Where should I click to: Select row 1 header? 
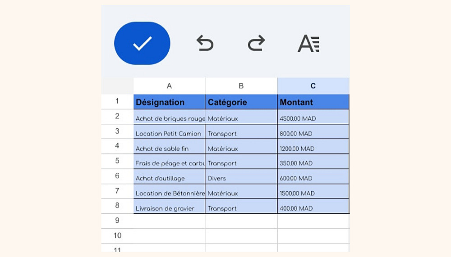(117, 102)
